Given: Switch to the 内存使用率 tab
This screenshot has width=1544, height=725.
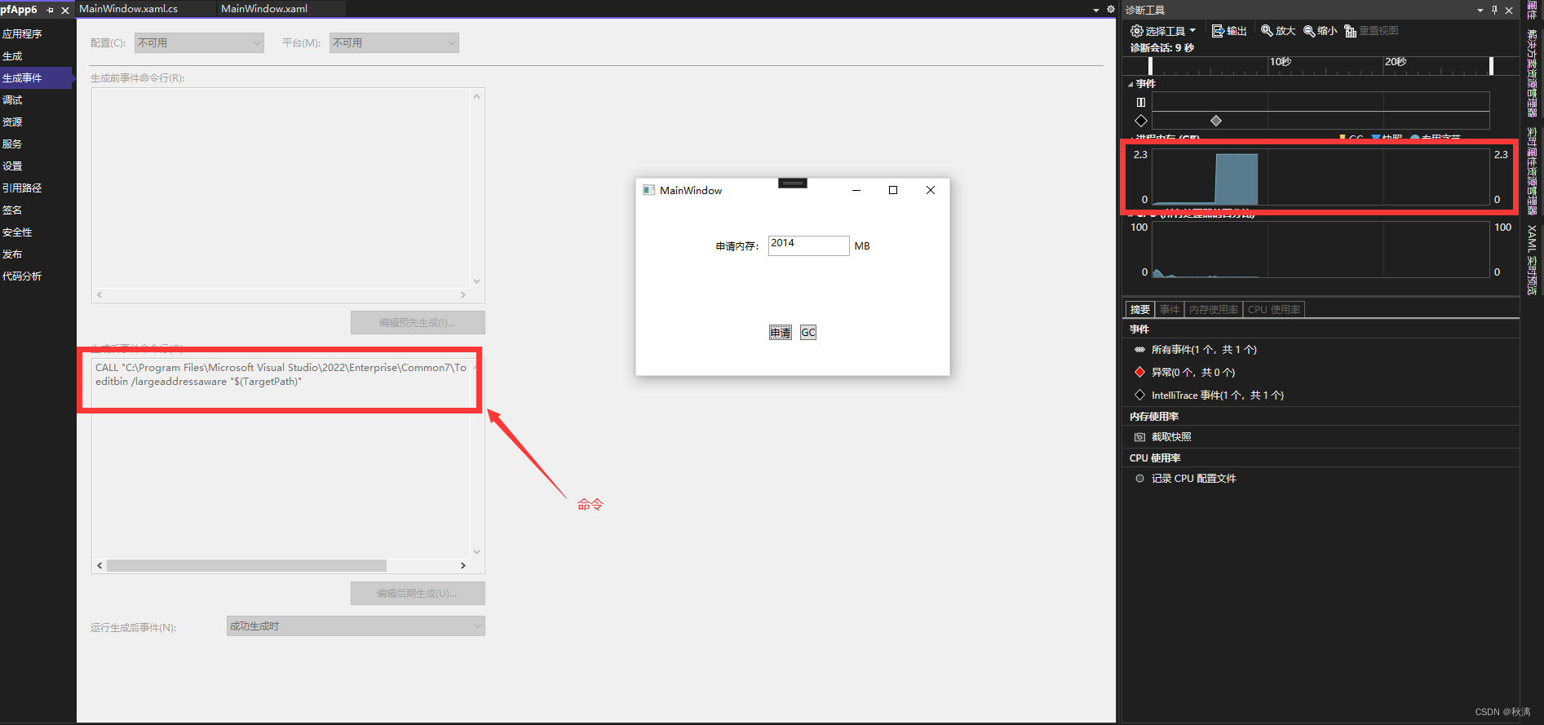Looking at the screenshot, I should point(1214,309).
